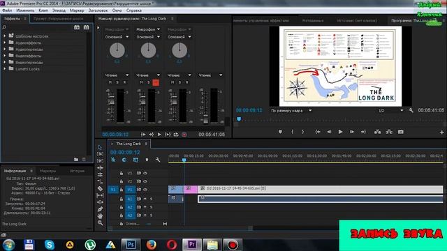447x251 pixels.
Task: Click the audio mixer record button
Action: (184, 135)
